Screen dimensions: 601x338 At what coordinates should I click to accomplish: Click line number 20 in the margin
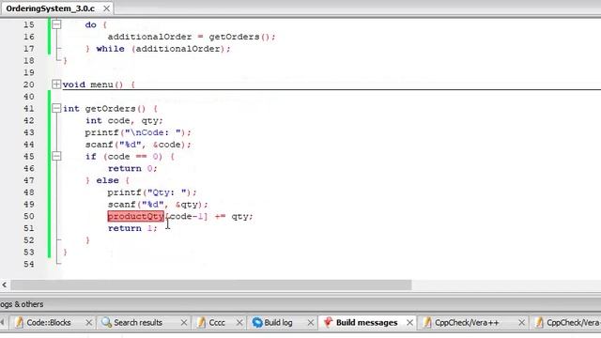29,84
